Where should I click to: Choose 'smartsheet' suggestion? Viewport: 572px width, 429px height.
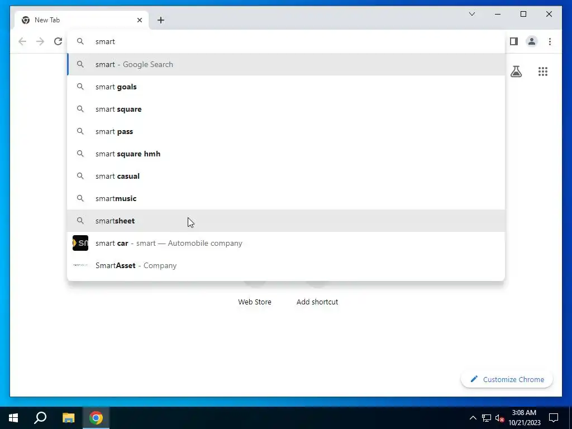pos(286,221)
